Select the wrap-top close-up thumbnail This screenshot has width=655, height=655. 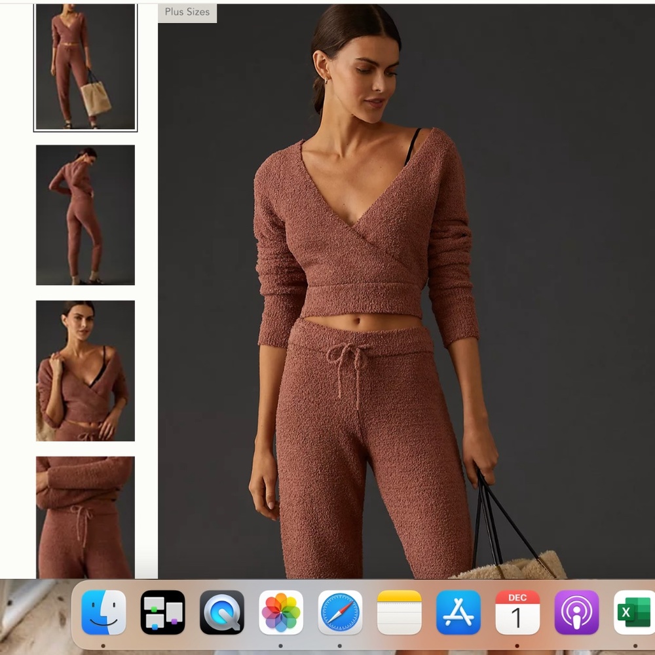coord(84,370)
